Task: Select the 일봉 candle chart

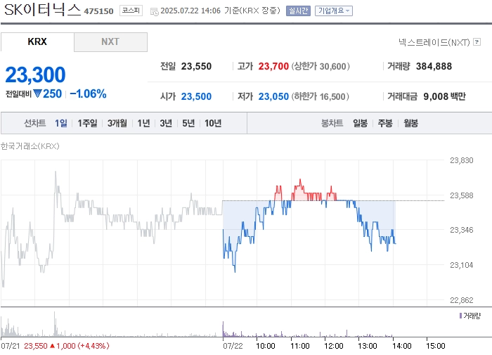Action: [x=360, y=123]
